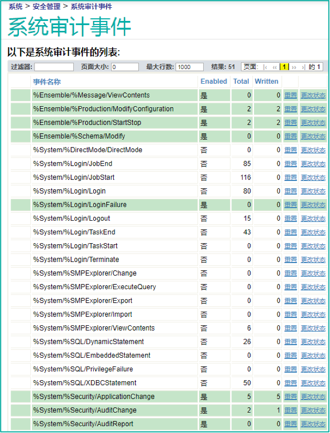Click the 最大行数 max rows field
The height and width of the screenshot is (433, 330).
[x=190, y=67]
